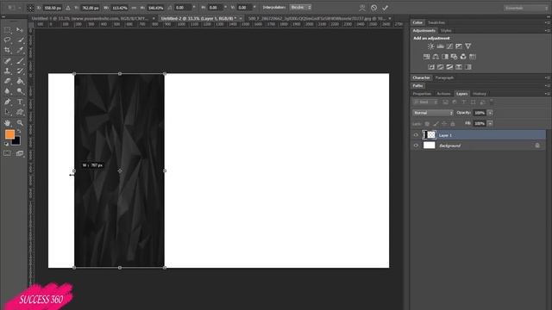This screenshot has width=552, height=310.
Task: Add Exposure adjustment
Action: click(459, 46)
